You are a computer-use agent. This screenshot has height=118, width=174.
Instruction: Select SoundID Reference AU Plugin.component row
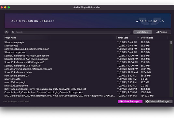click(86, 56)
